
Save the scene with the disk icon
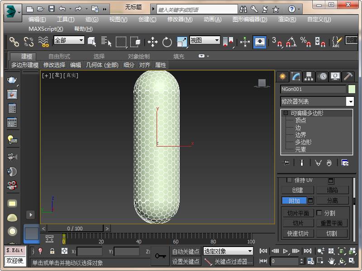click(52, 9)
